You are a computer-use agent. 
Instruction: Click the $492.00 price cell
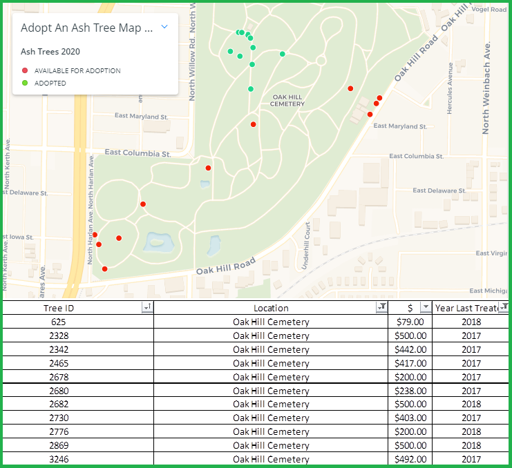pyautogui.click(x=410, y=459)
